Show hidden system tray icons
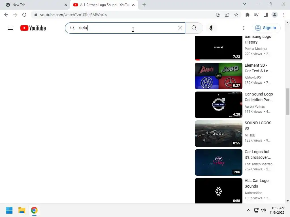Screen dimensions: 290x217 249,210
